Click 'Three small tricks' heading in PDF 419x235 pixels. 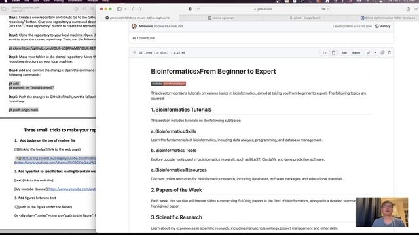pyautogui.click(x=60, y=130)
